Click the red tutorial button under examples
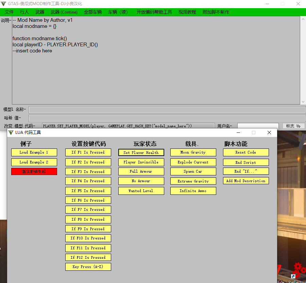Image resolution: width=306 pixels, height=283 pixels. click(34, 172)
